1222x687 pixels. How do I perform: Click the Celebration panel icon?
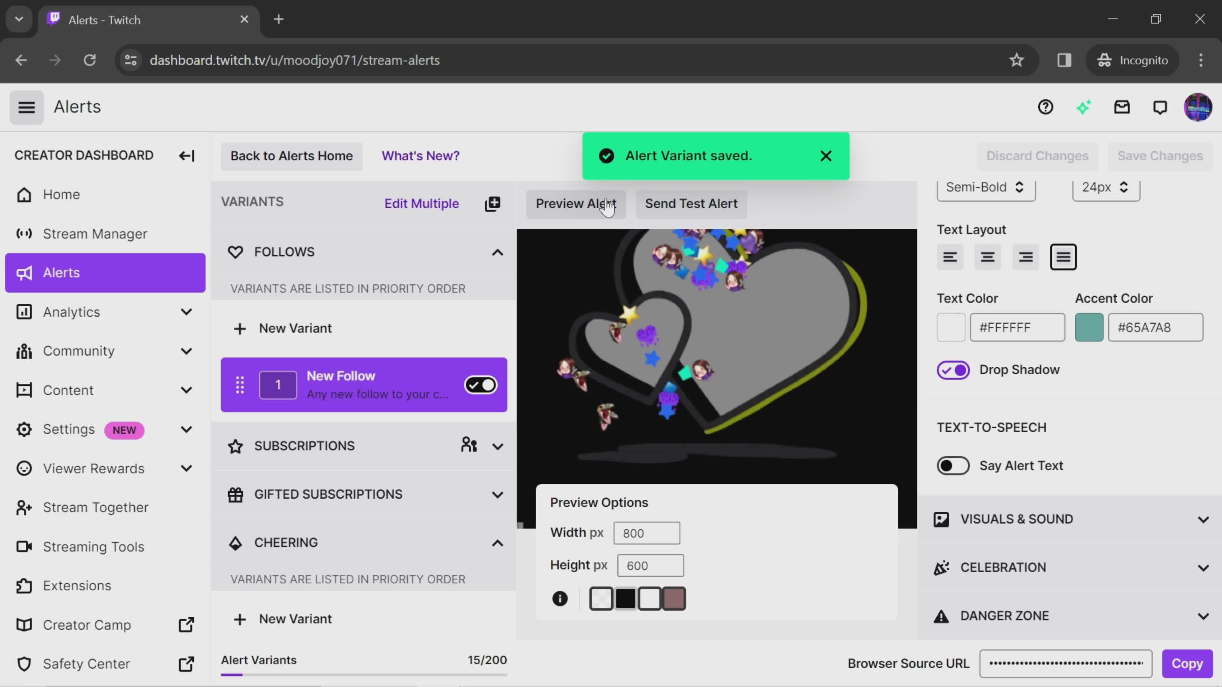942,568
